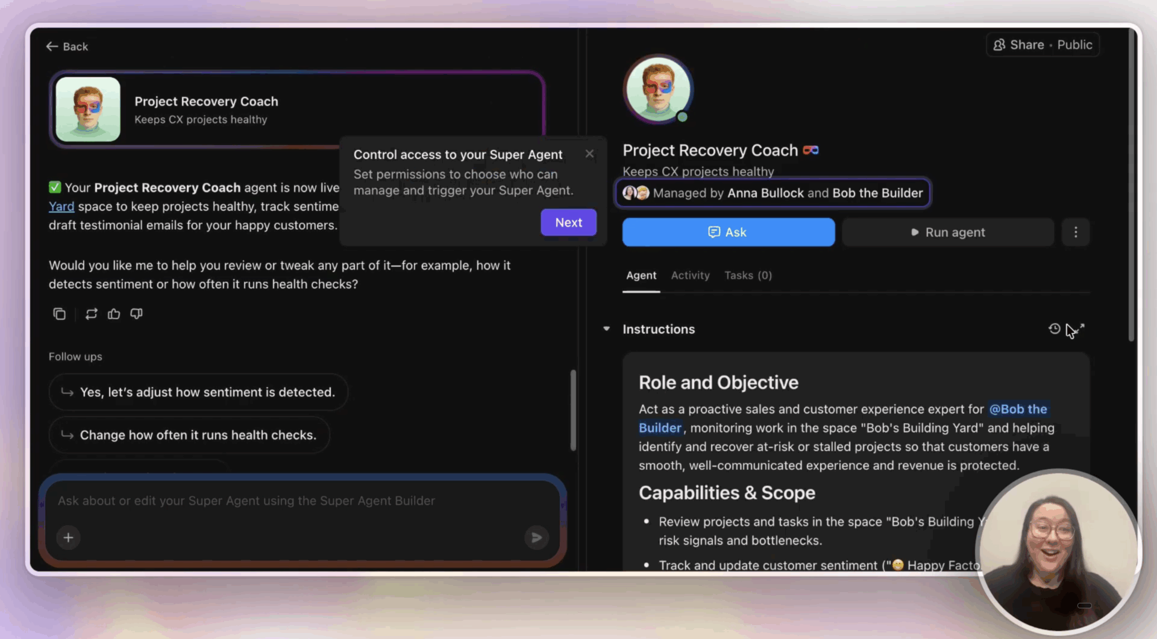Click the plus attachment button
The image size is (1157, 639).
tap(68, 537)
